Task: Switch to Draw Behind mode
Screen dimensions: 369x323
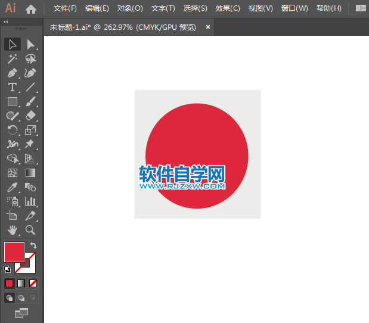Action: pos(21,297)
